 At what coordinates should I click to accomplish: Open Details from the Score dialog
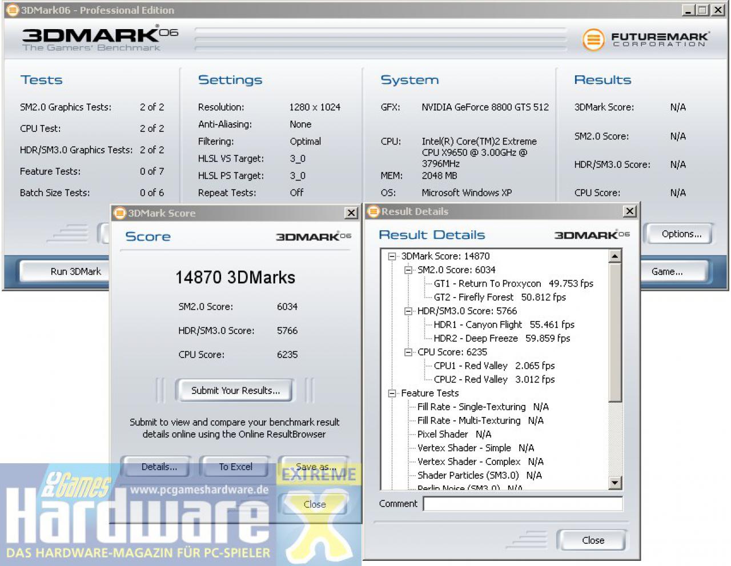click(159, 467)
